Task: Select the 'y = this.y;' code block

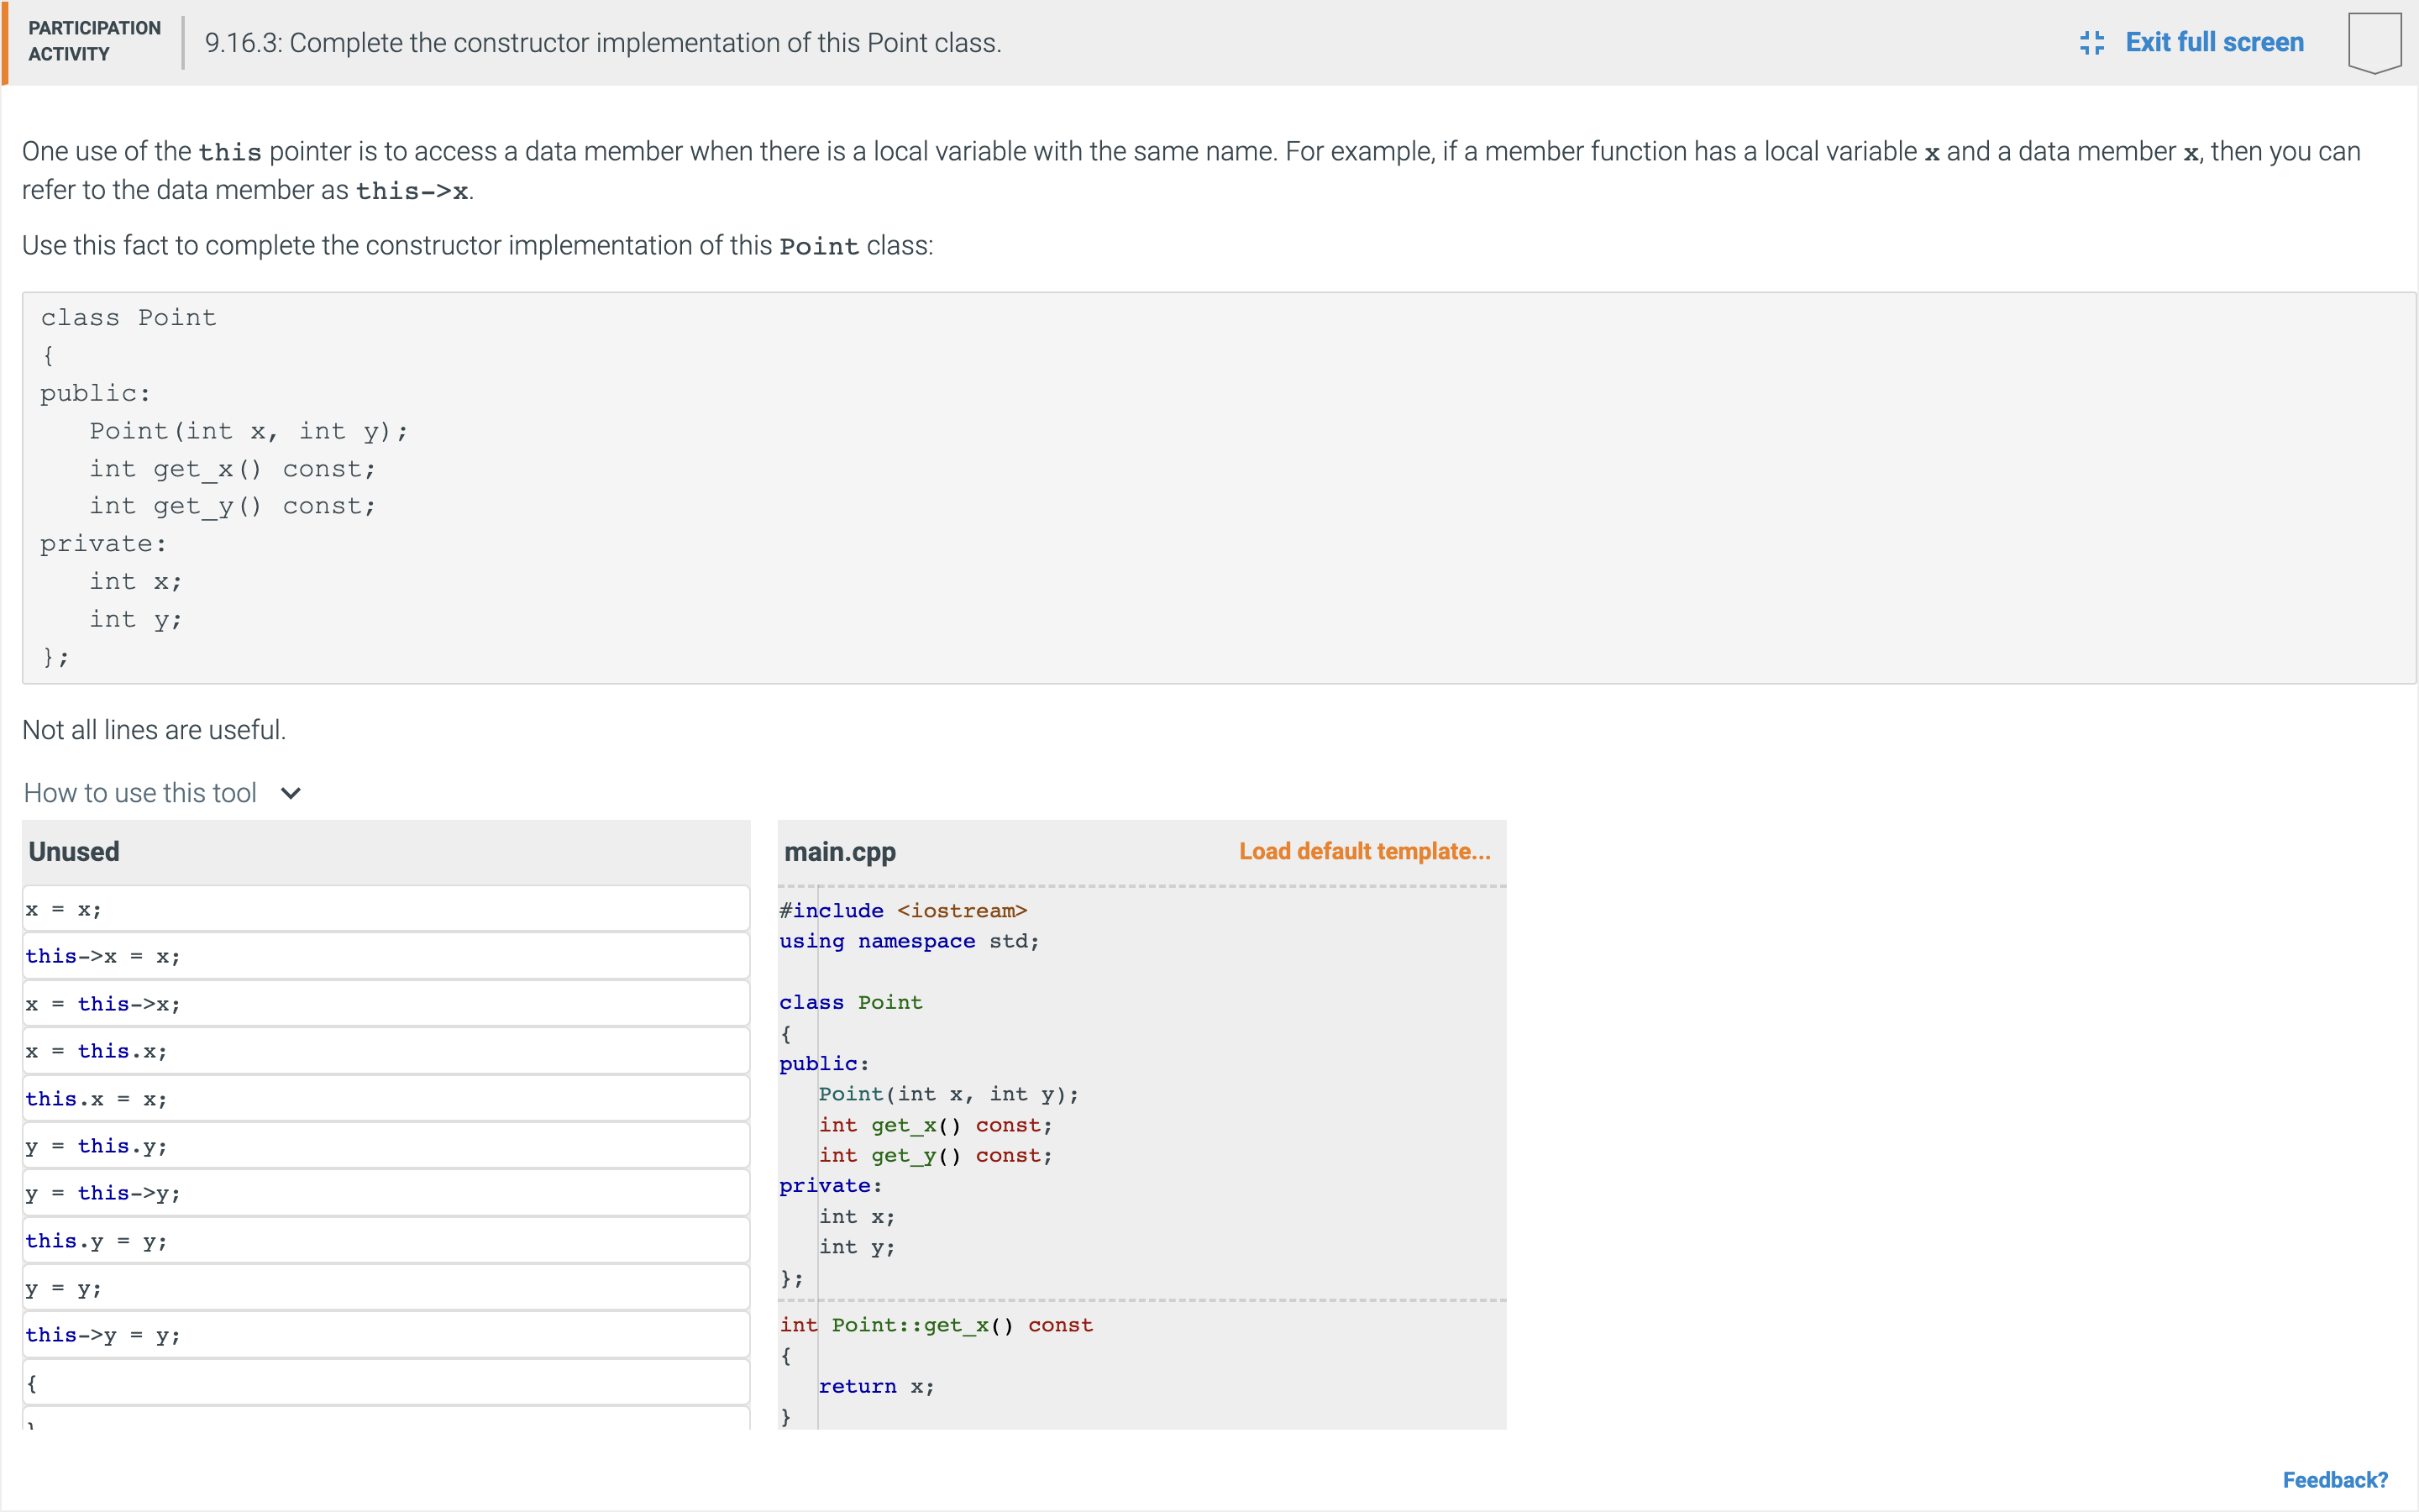Action: click(x=385, y=1146)
